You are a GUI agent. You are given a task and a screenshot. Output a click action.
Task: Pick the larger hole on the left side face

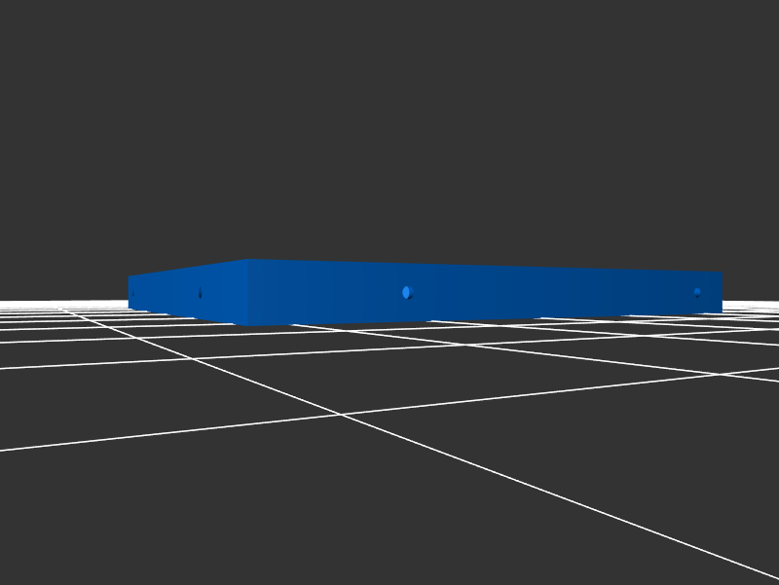click(200, 293)
